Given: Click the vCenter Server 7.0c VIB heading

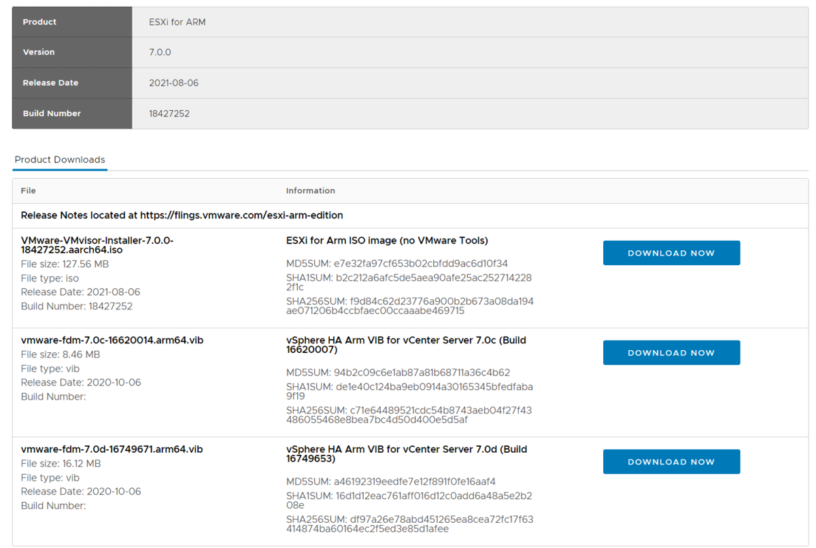Looking at the screenshot, I should (x=406, y=345).
